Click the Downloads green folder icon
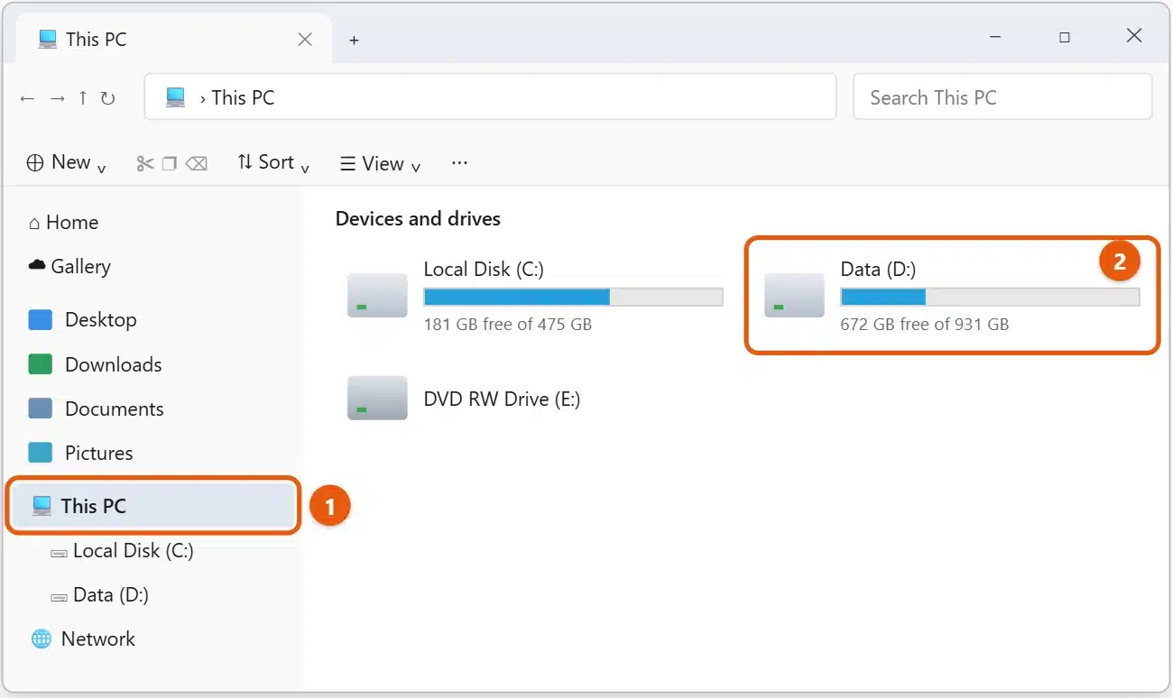 click(41, 364)
